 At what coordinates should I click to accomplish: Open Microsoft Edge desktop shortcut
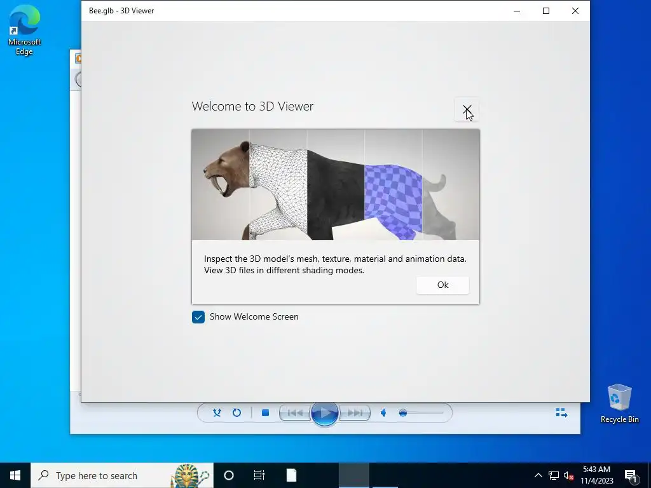click(24, 30)
